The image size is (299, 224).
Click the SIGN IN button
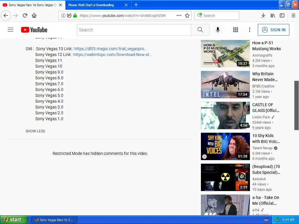[273, 30]
